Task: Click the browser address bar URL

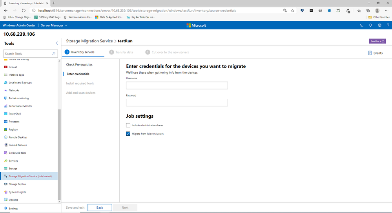Action: (x=137, y=11)
